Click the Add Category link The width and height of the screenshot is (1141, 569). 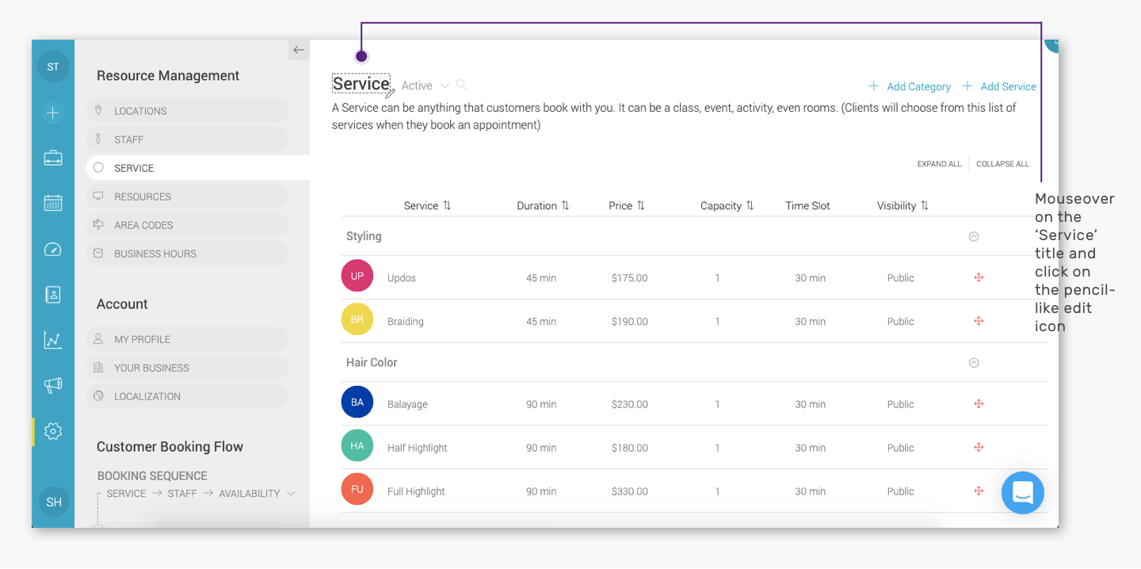(x=910, y=86)
